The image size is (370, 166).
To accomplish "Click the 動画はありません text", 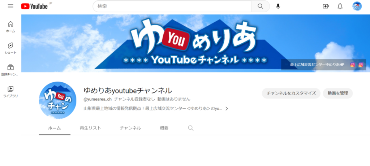I will pyautogui.click(x=174, y=99).
